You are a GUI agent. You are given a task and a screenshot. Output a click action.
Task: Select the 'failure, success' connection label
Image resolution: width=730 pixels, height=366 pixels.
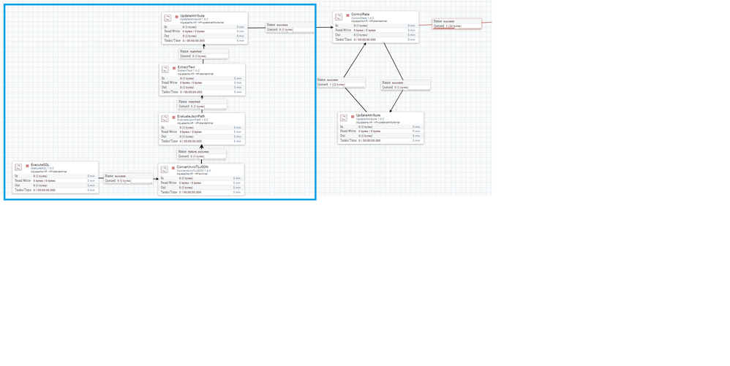[202, 154]
